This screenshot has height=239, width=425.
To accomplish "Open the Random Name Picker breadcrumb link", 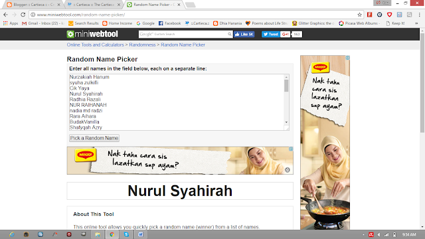I will click(x=183, y=44).
